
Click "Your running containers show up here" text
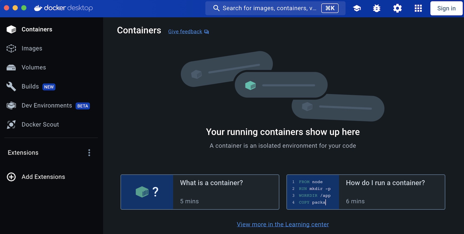pos(283,132)
